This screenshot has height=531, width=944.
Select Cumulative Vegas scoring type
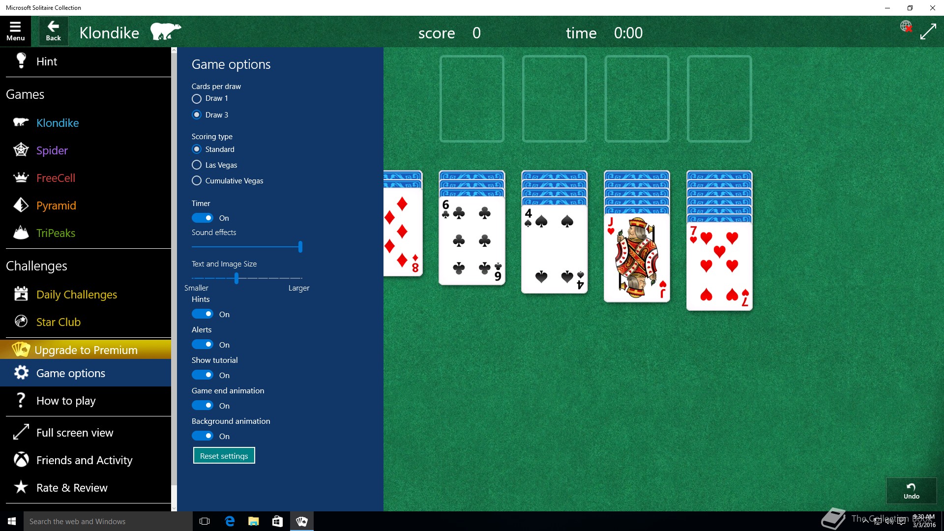pos(197,180)
